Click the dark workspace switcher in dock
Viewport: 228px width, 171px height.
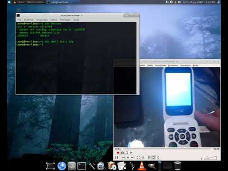[168, 166]
